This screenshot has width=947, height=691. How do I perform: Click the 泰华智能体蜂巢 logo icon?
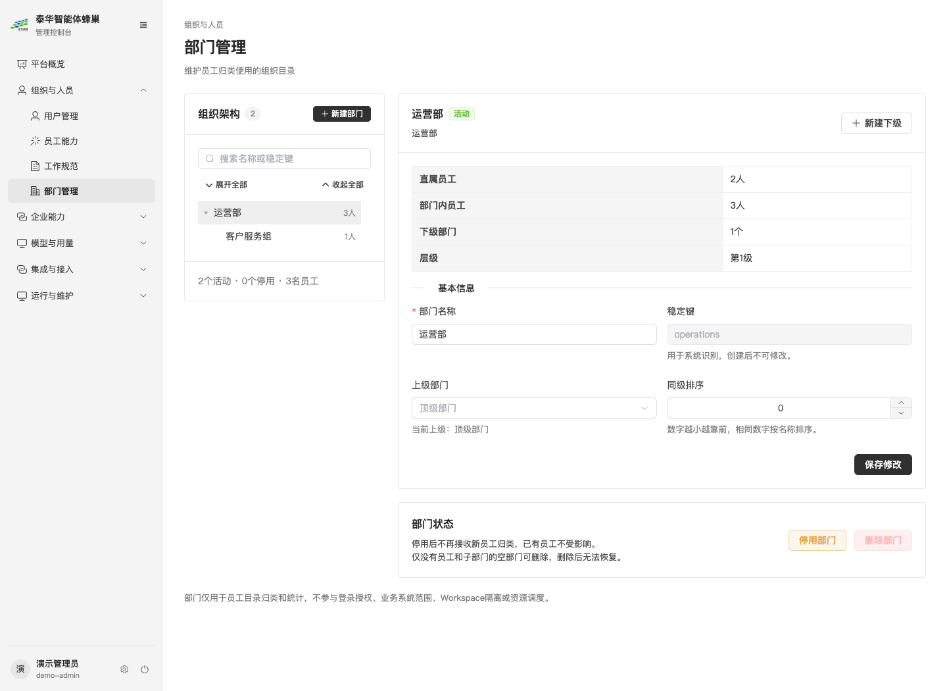pos(19,25)
